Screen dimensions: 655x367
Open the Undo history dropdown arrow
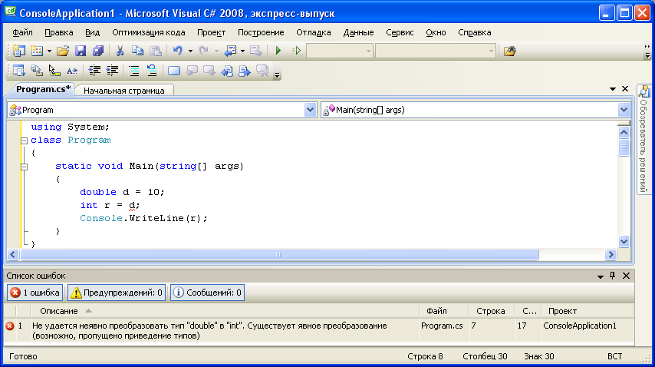tap(190, 51)
